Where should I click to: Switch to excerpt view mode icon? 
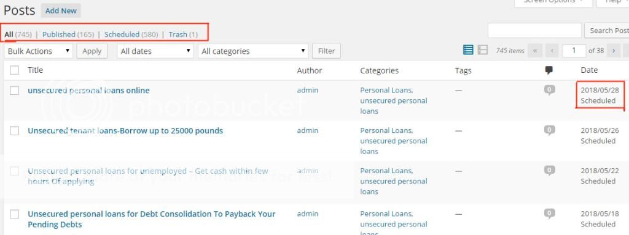pos(483,50)
